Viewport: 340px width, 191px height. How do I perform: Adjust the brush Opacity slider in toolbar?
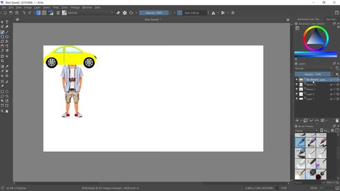(154, 13)
